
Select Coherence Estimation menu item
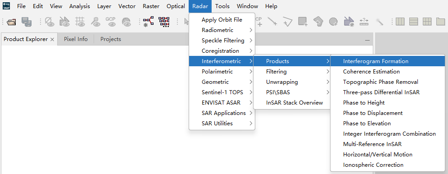[371, 72]
